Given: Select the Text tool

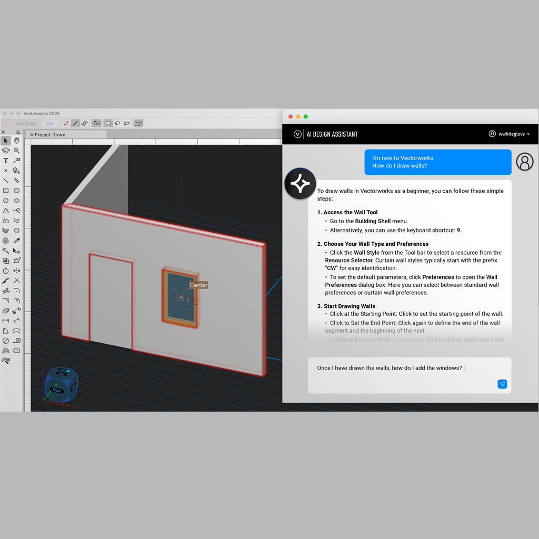Looking at the screenshot, I should pos(5,161).
